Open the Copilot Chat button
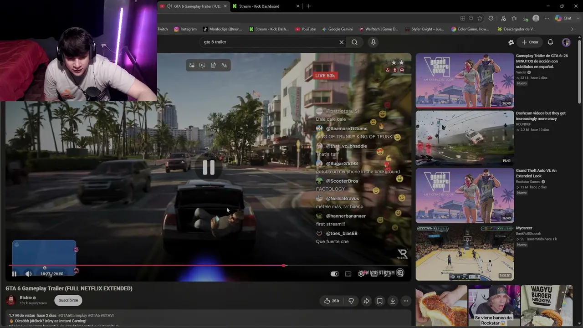This screenshot has width=583, height=328. click(x=563, y=18)
